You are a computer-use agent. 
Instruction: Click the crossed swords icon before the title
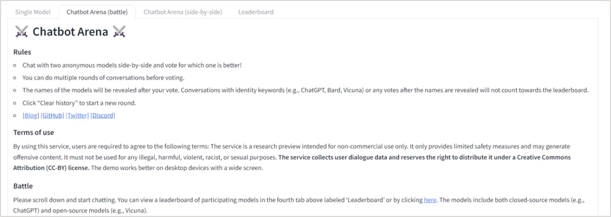(x=21, y=32)
